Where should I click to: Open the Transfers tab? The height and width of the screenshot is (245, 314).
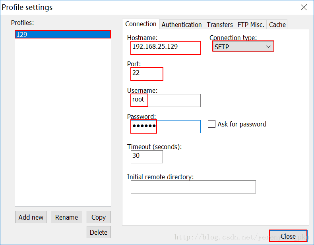[x=219, y=25]
